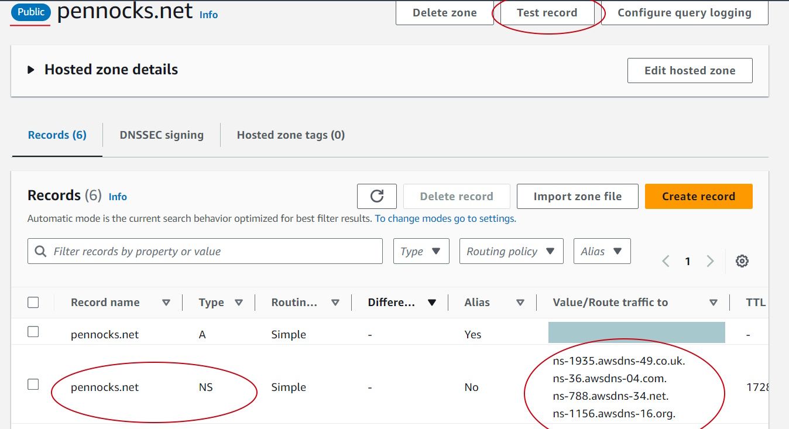Check the pennocks.net A record
The width and height of the screenshot is (789, 429).
click(x=33, y=332)
